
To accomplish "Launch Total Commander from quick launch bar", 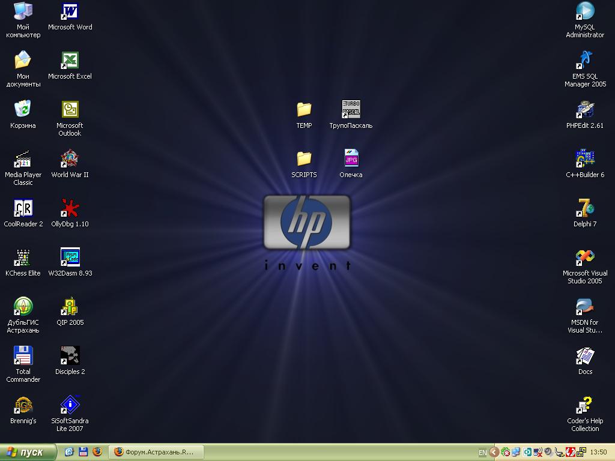I will click(83, 452).
